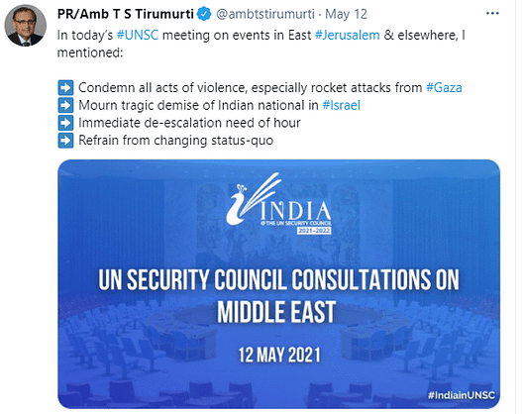The height and width of the screenshot is (414, 522).
Task: Open the #Jerusalem hashtag
Action: [348, 35]
